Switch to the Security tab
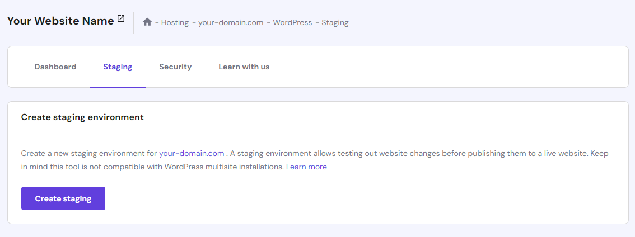 click(x=175, y=67)
